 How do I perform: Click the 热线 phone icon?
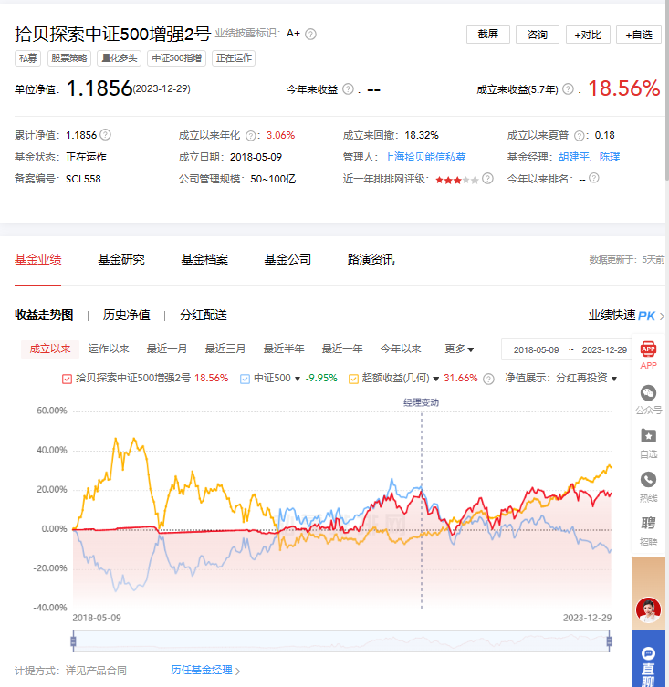pos(648,480)
